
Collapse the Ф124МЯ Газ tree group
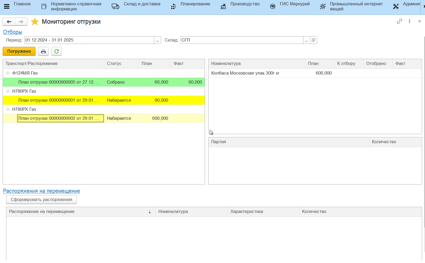[8, 73]
